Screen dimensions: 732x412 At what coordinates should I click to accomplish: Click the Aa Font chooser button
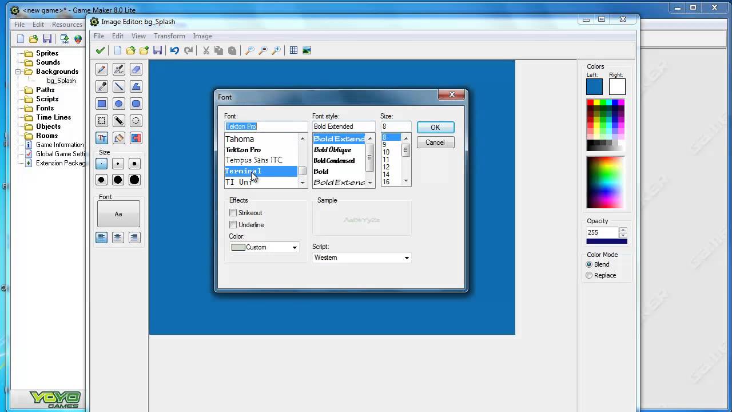tap(118, 214)
